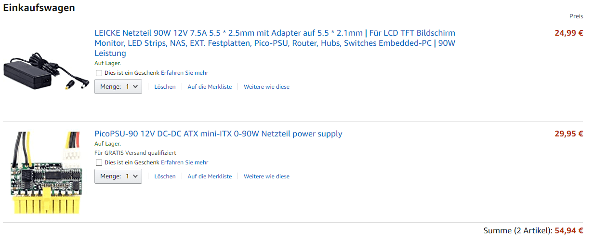Show Weitere wie diese for LEICKE Netzteil
The height and width of the screenshot is (242, 594).
pyautogui.click(x=266, y=87)
